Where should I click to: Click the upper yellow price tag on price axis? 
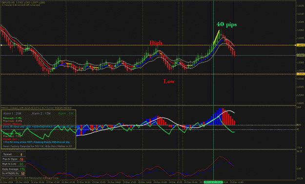(x=301, y=45)
